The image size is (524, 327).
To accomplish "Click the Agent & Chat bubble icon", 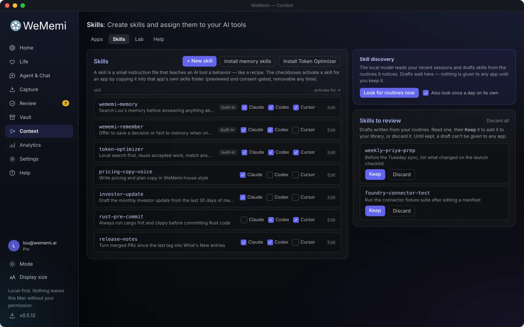I will [x=12, y=76].
